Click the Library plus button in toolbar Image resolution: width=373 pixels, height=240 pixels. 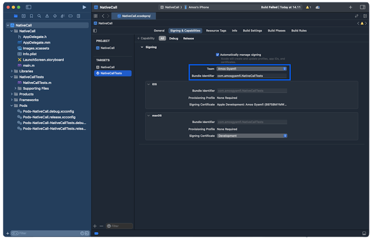pos(351,7)
